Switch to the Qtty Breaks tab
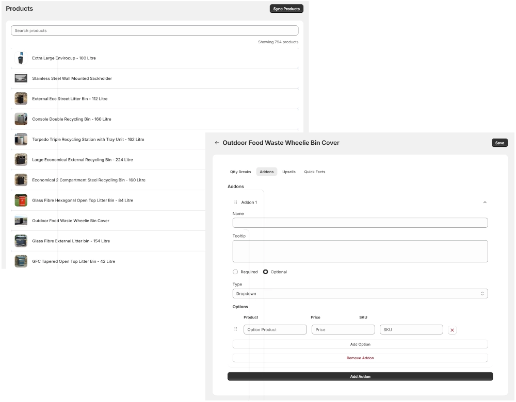516x402 pixels. pyautogui.click(x=240, y=172)
